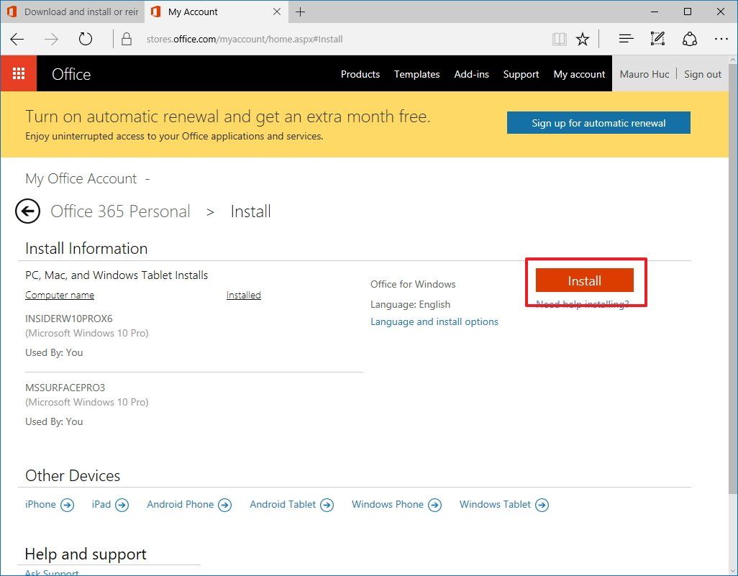Add this page to favorites
The image size is (738, 576).
pyautogui.click(x=583, y=39)
